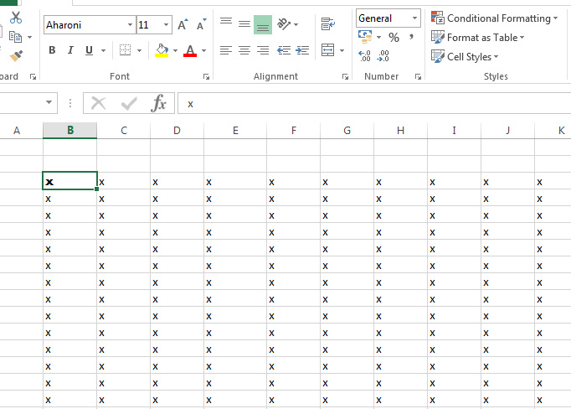Viewport: 571px width, 409px height.
Task: Toggle Bold formatting
Action: coord(52,51)
